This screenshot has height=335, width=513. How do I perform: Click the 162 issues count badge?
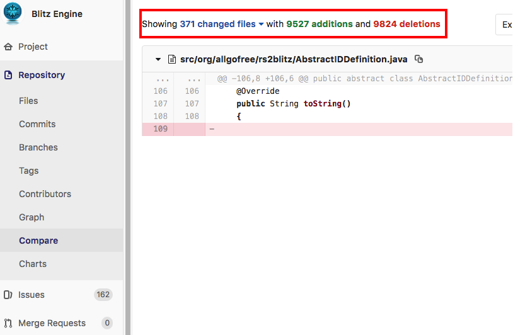103,295
